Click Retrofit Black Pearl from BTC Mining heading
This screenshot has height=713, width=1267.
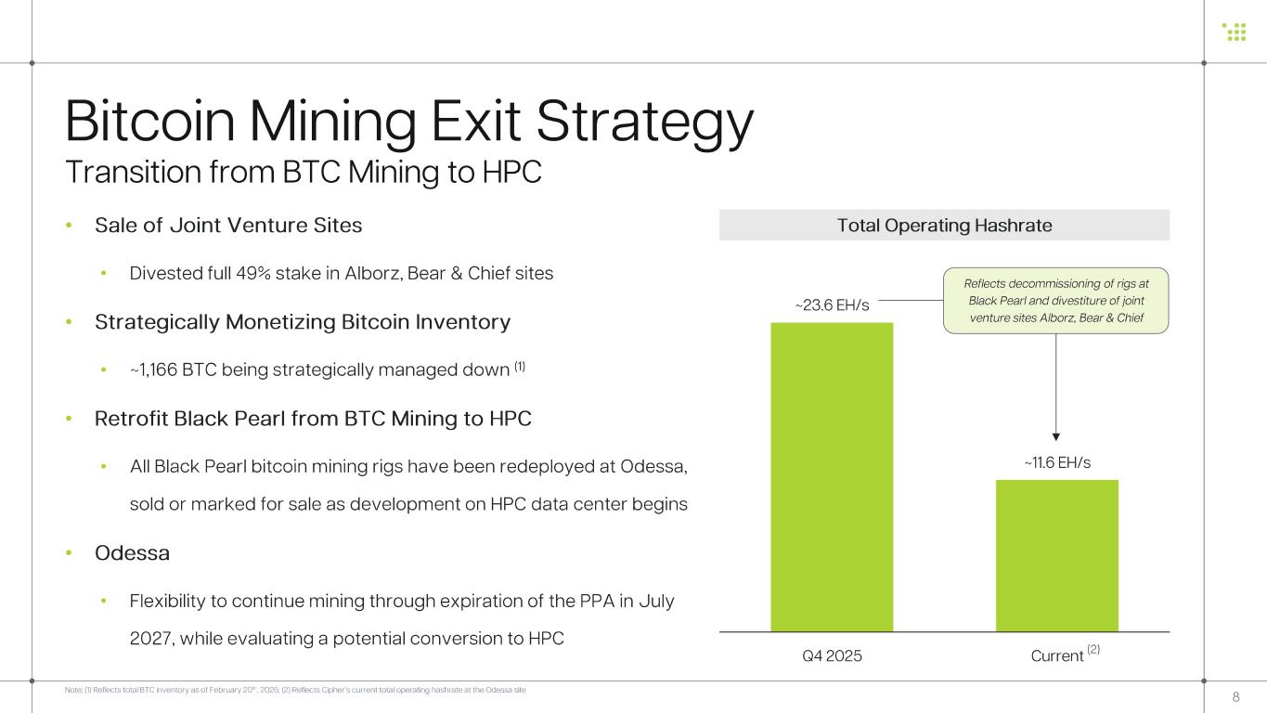pos(313,419)
